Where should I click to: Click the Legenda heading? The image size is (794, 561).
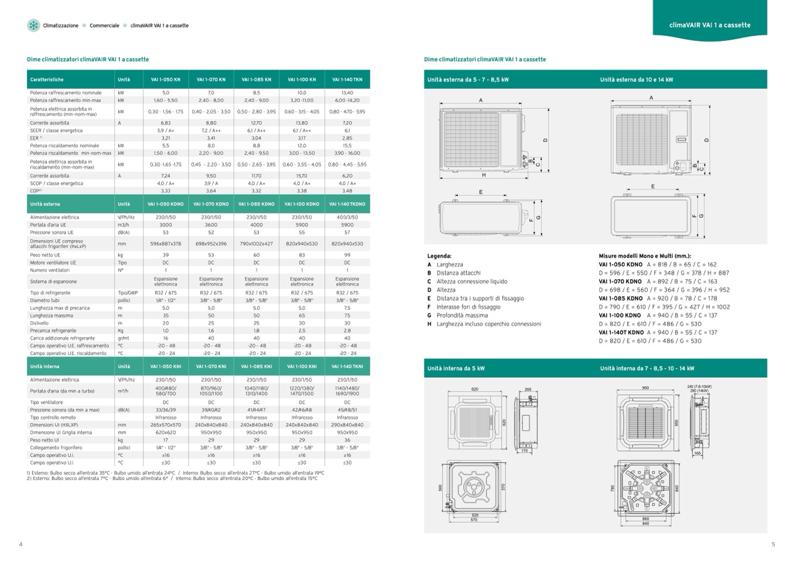(x=439, y=256)
